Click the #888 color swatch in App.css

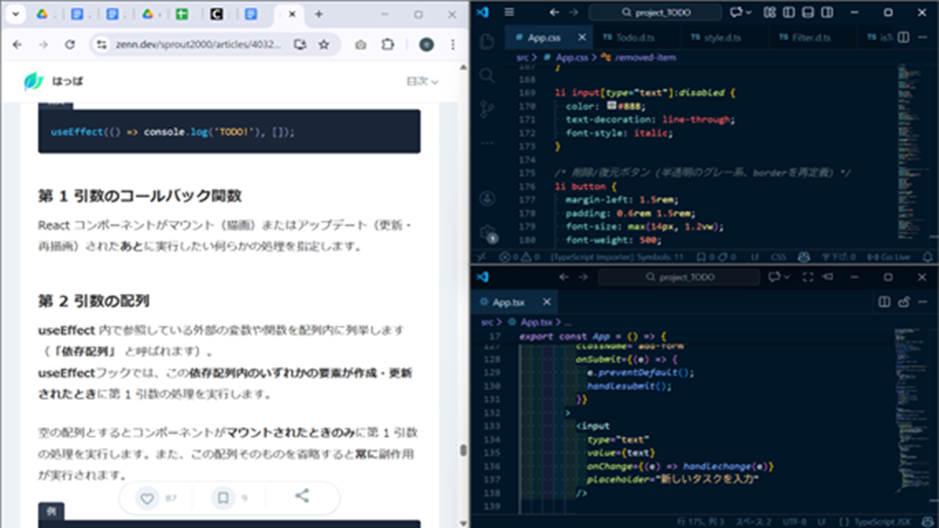pyautogui.click(x=611, y=106)
